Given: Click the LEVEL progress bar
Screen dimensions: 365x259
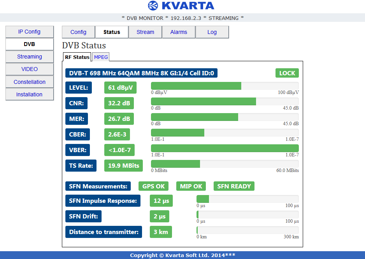Looking at the screenshot, I should pos(225,86).
